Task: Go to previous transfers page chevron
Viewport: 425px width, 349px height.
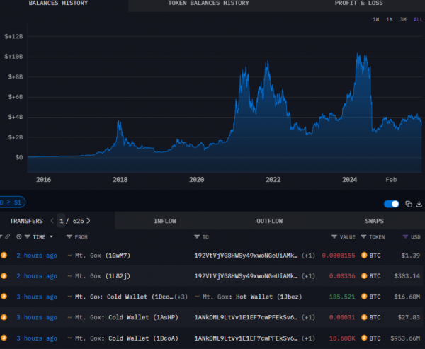Action: pyautogui.click(x=52, y=221)
